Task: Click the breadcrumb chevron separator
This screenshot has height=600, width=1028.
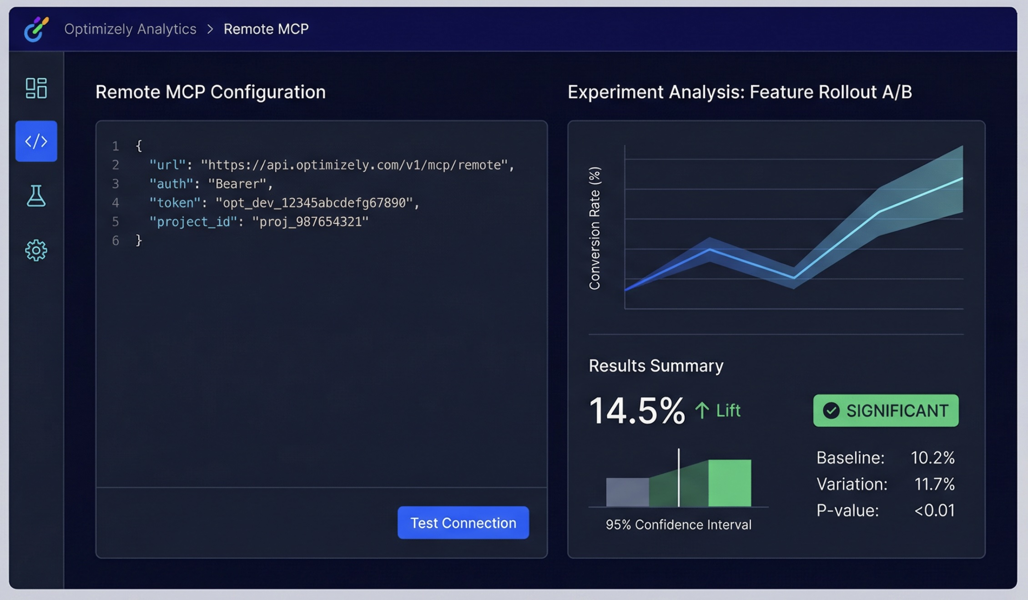Action: point(210,29)
